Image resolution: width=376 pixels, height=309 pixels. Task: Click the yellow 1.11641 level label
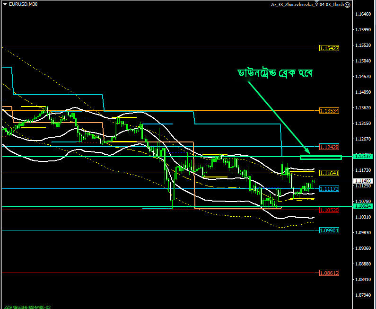coord(329,173)
